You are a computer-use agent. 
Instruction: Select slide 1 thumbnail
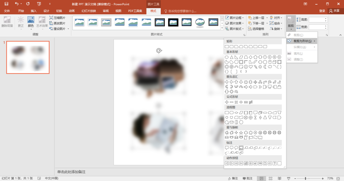(28, 57)
